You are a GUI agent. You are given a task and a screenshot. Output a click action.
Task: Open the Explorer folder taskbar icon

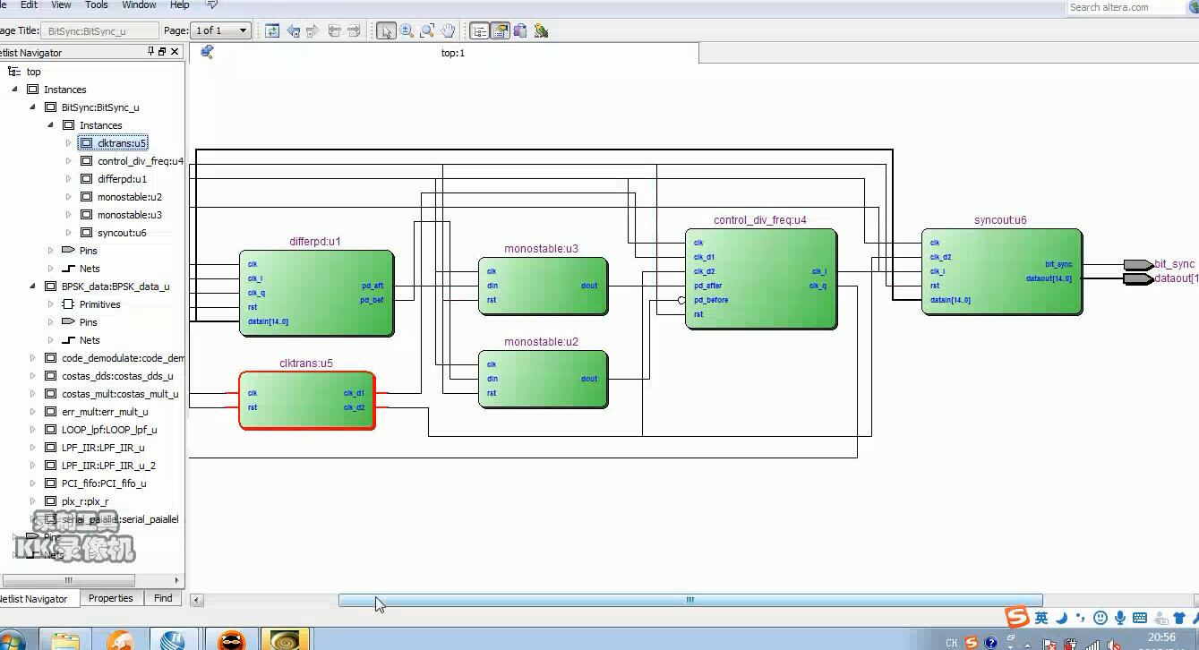click(64, 641)
